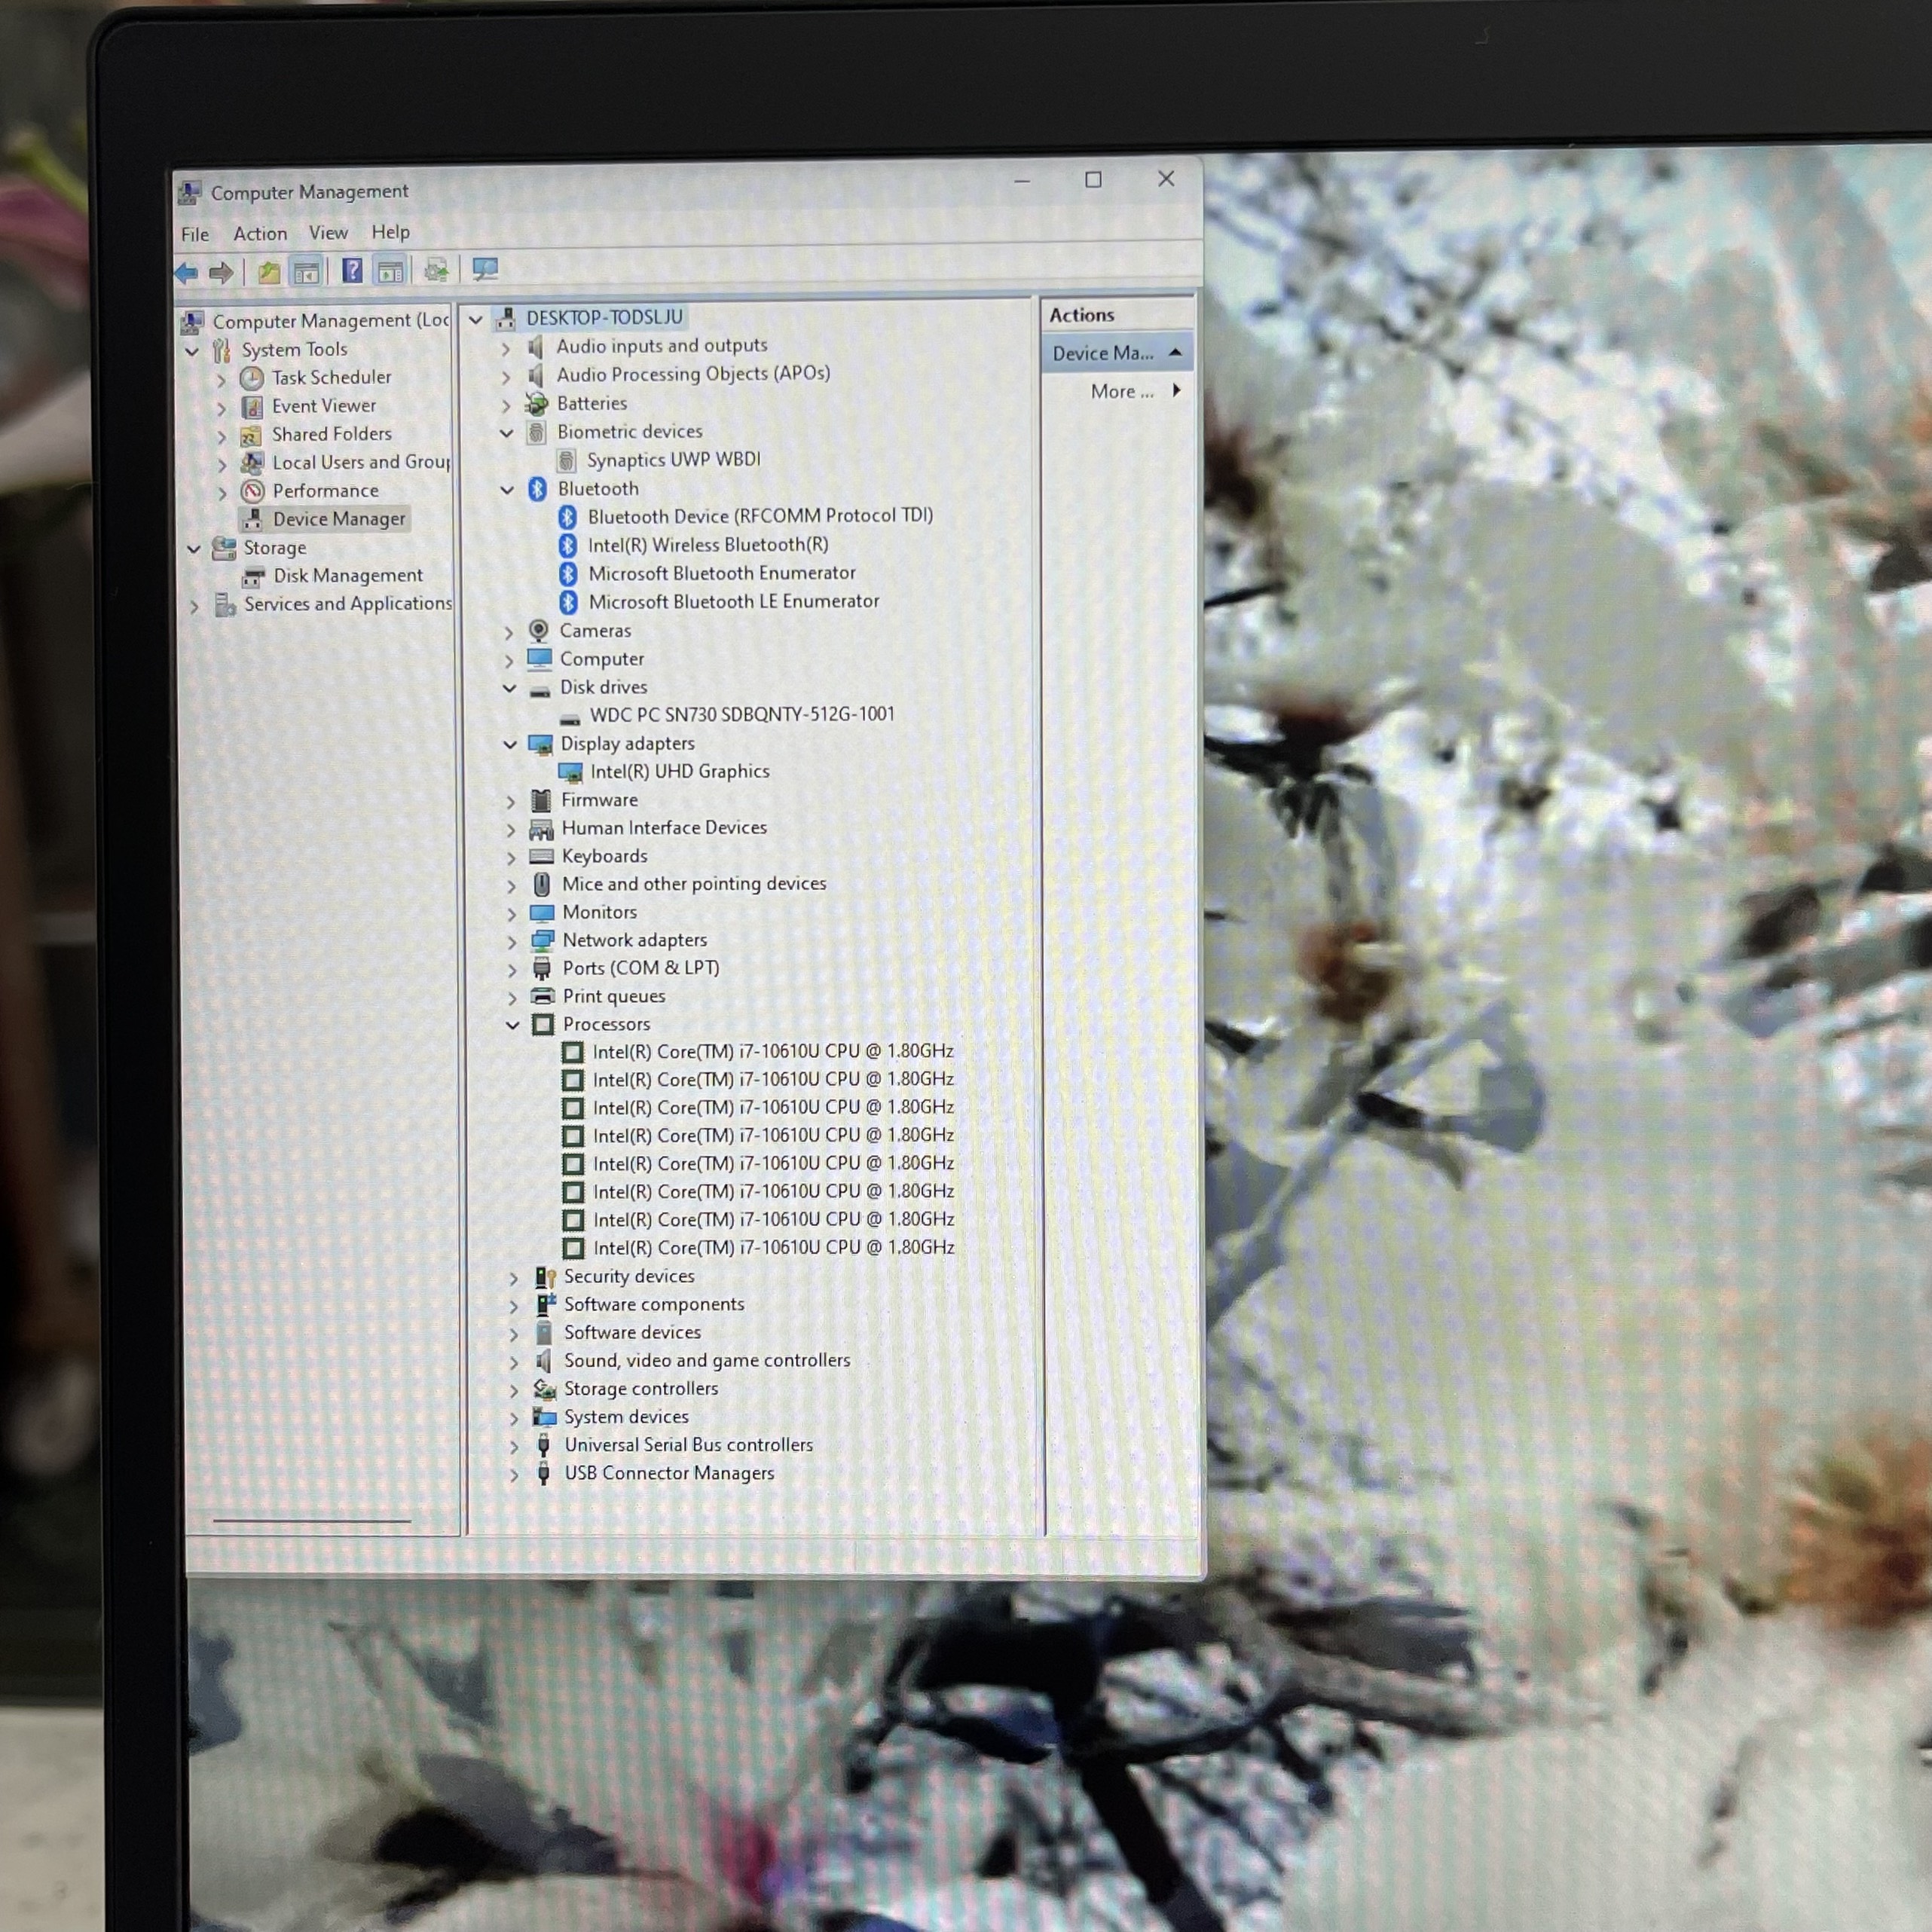Open Help via the question mark toolbar icon
Viewport: 1932px width, 1932px height.
pos(352,270)
